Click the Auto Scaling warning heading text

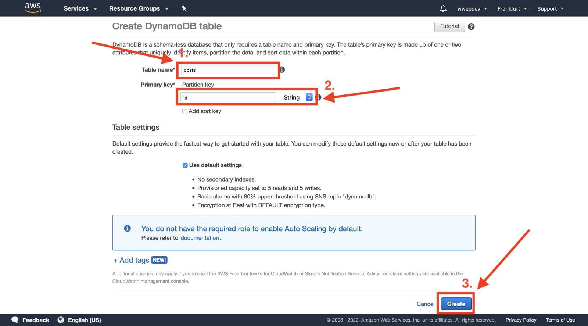coord(252,229)
